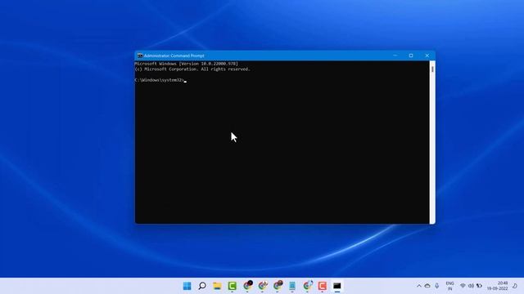Click the battery tray icon
524x294 pixels.
point(479,286)
